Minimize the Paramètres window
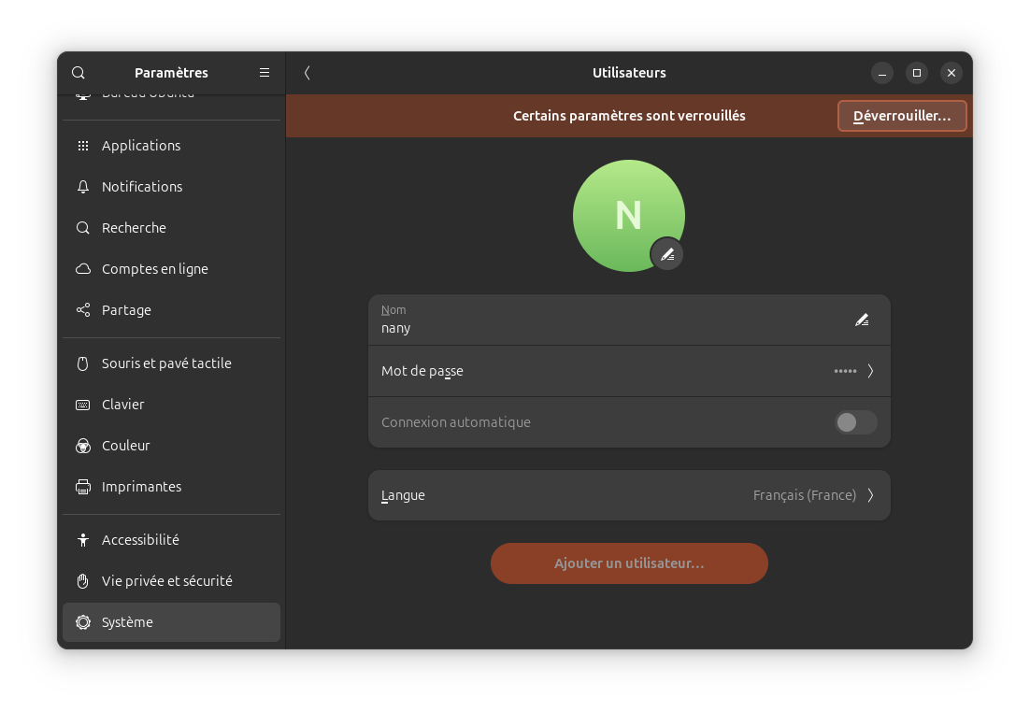 coord(882,73)
